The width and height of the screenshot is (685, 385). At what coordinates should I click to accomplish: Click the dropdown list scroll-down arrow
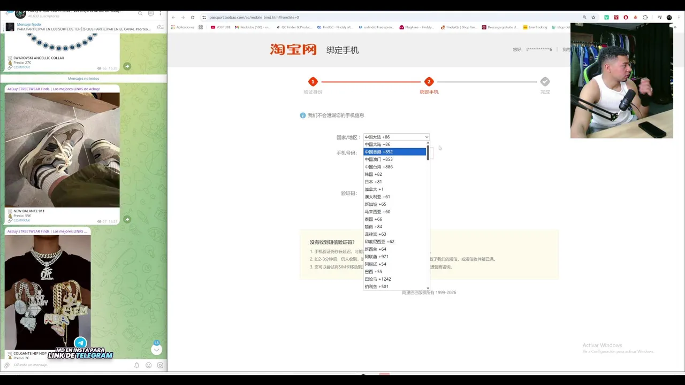click(x=428, y=288)
